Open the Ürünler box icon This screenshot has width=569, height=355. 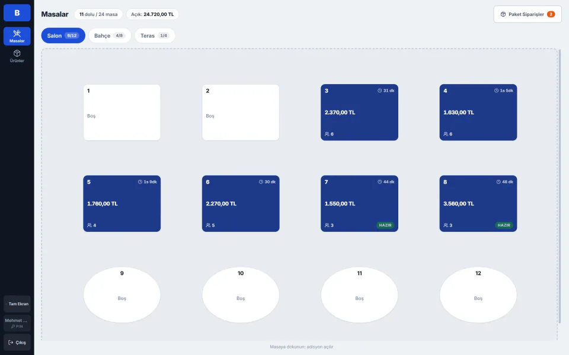(x=17, y=53)
